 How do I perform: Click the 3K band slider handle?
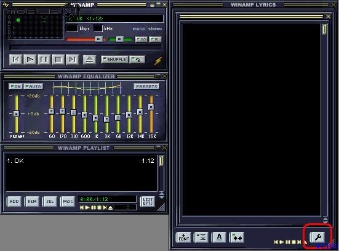[106, 119]
